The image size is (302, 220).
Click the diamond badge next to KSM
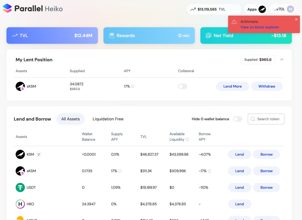pos(39,154)
